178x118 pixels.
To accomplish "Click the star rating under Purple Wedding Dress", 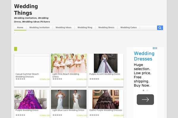I will click(x=20, y=115).
